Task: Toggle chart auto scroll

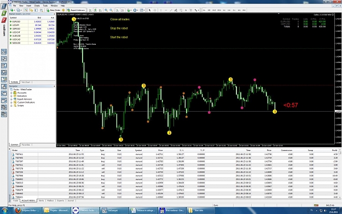Action: point(117,10)
